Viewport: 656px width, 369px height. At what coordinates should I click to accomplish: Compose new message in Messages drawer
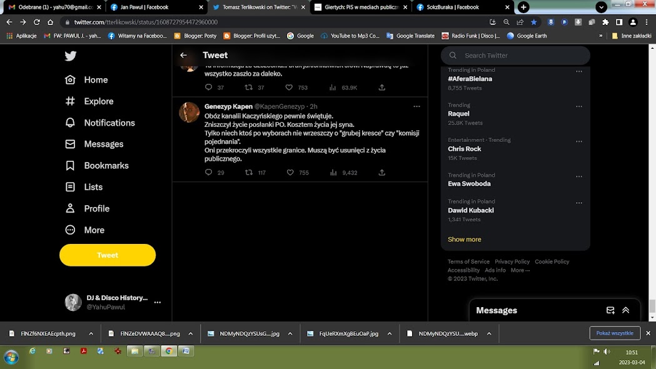coord(610,310)
